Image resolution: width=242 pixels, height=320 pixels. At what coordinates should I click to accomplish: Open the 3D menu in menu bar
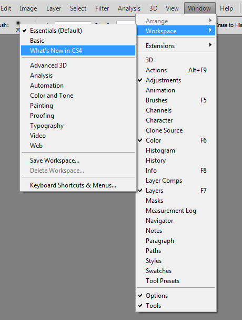click(x=153, y=8)
